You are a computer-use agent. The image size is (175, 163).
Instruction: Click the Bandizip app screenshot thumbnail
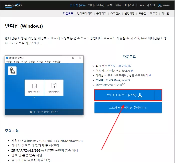[x=44, y=85]
